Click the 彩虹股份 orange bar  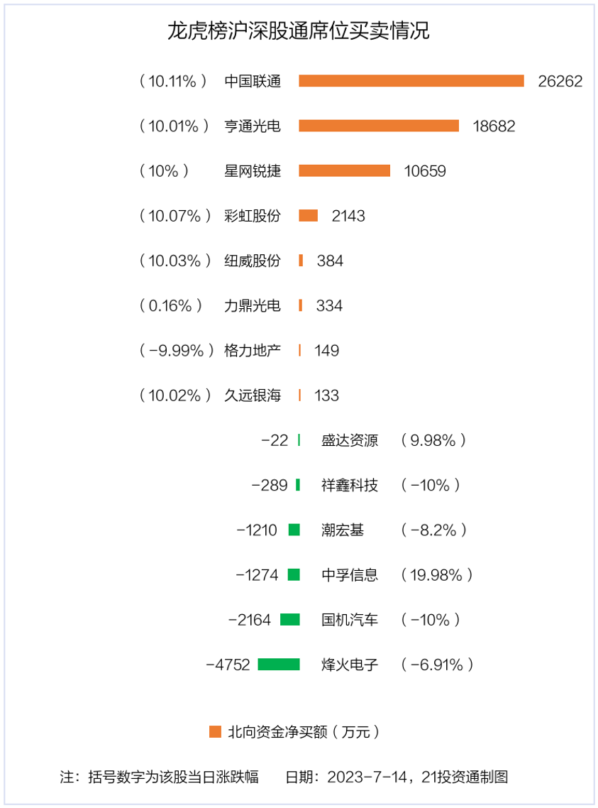click(x=309, y=215)
